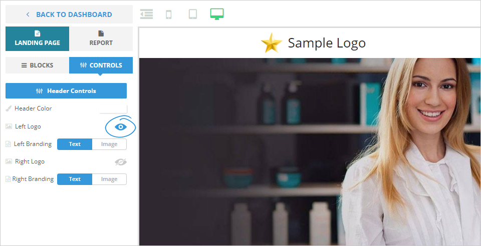Open the Landing Page tab
Viewport: 481px width, 246px height.
pyautogui.click(x=38, y=38)
